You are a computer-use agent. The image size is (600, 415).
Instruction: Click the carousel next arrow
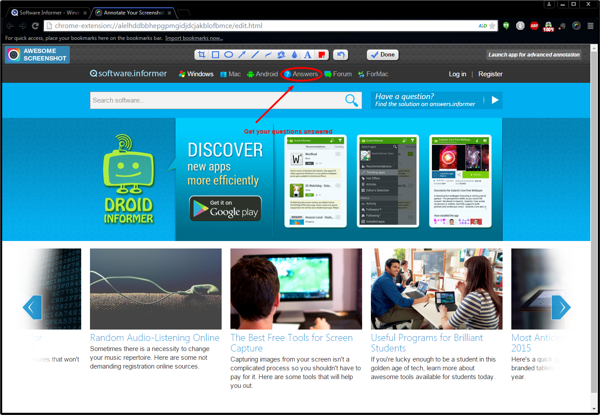(x=561, y=307)
